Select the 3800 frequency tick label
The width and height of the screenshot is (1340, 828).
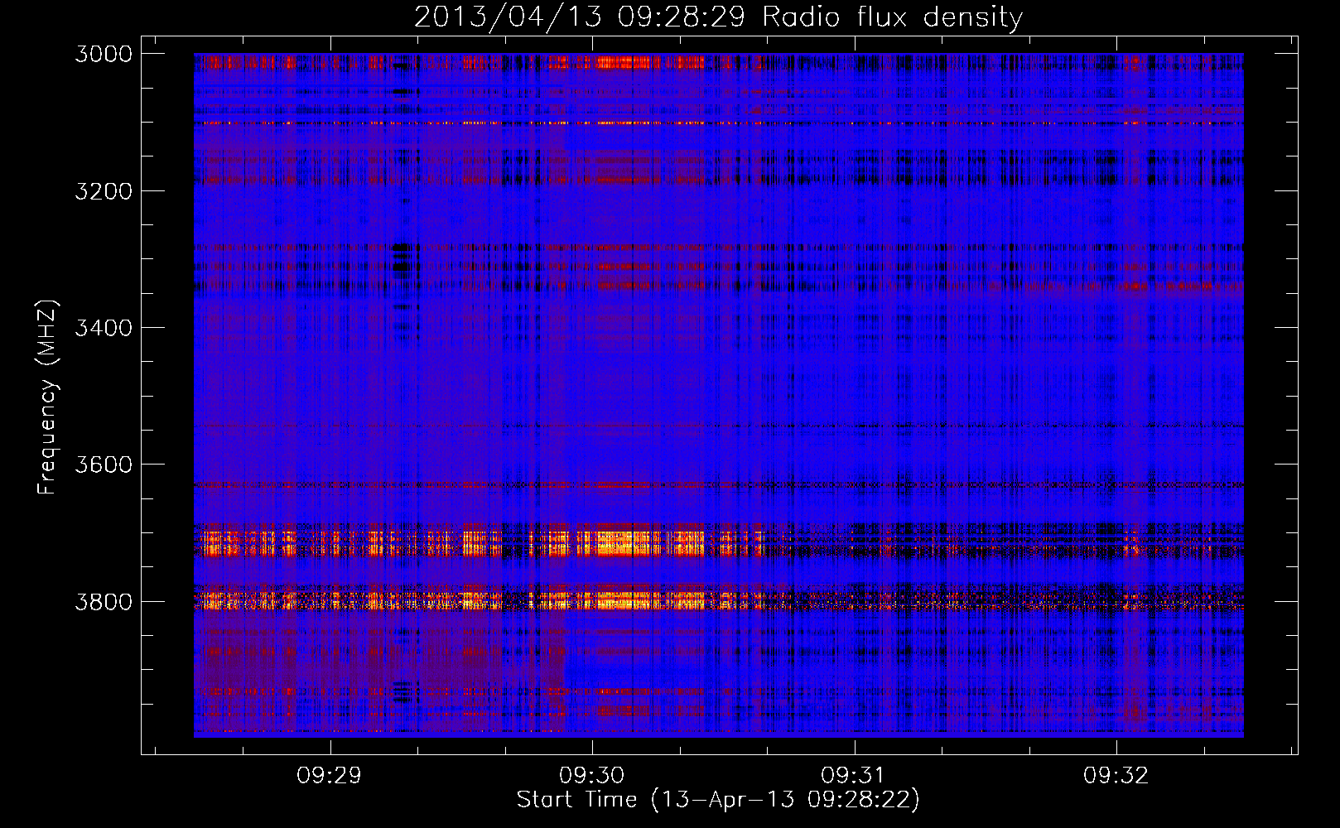pos(104,601)
